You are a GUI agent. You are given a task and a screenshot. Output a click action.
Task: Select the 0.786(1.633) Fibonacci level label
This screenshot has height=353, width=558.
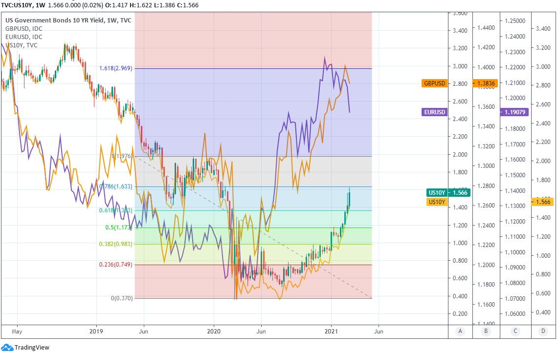coord(116,187)
